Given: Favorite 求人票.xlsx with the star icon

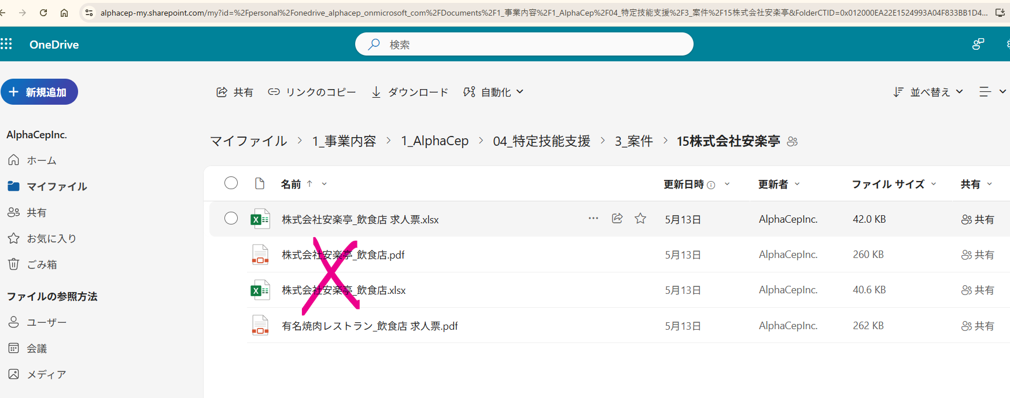Looking at the screenshot, I should pyautogui.click(x=640, y=218).
